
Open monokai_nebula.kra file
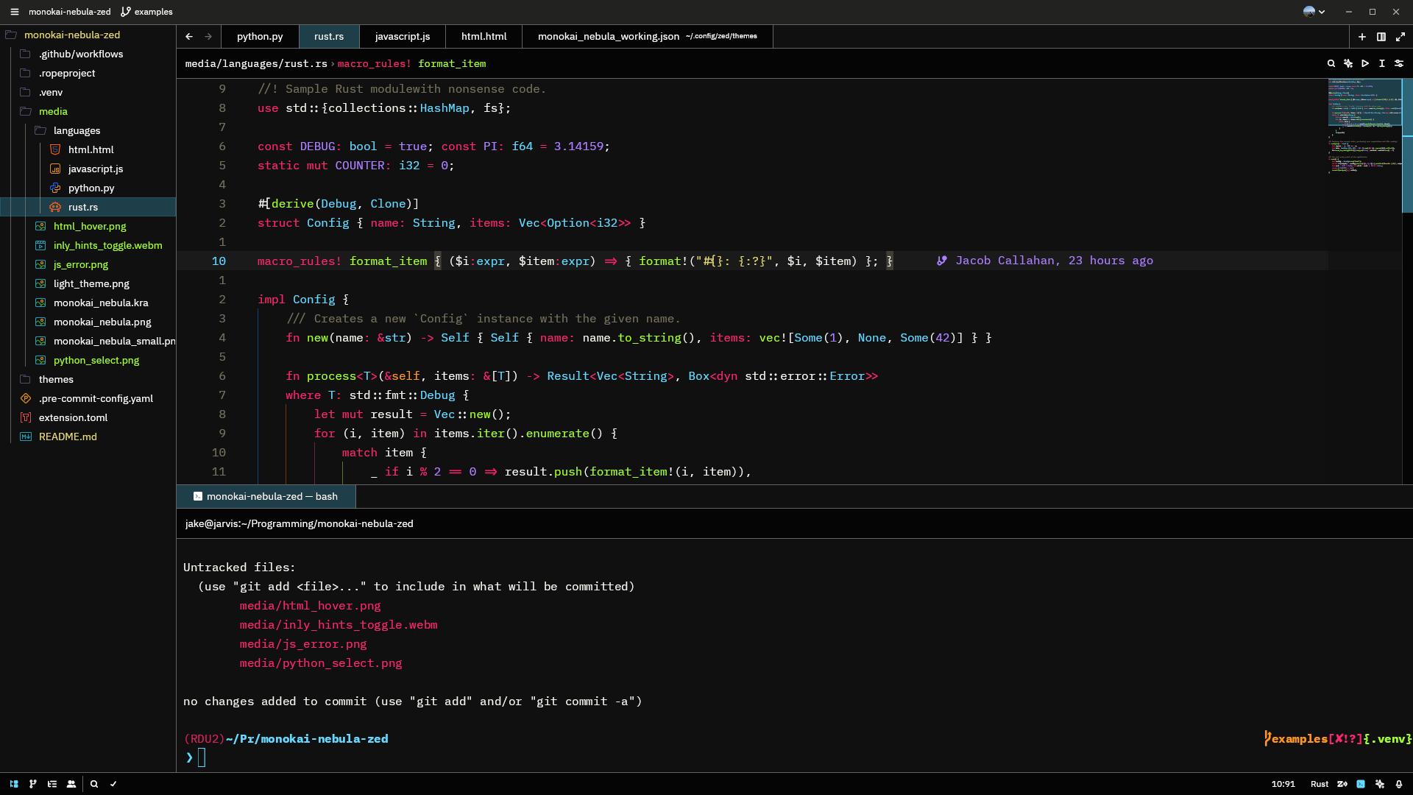(88, 303)
